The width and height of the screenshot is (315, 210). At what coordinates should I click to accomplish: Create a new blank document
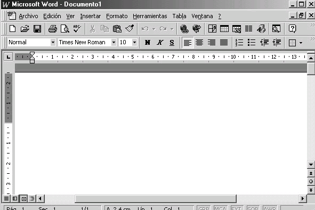point(12,29)
